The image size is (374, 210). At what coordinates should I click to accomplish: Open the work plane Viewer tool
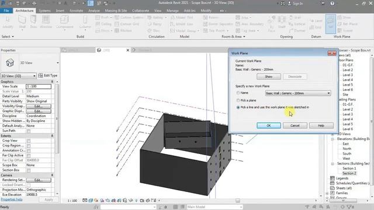pos(345,30)
